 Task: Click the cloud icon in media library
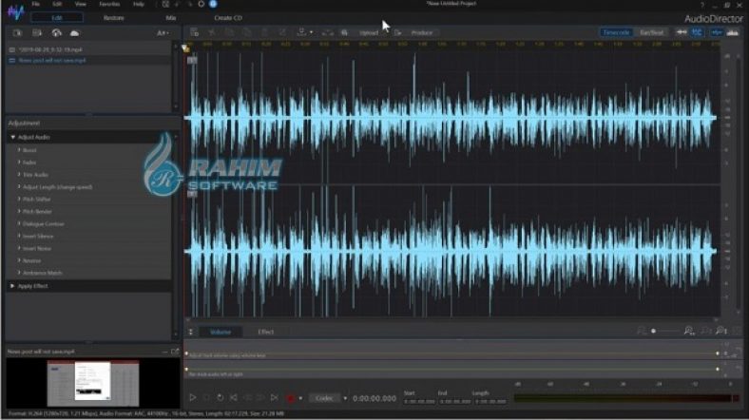75,32
